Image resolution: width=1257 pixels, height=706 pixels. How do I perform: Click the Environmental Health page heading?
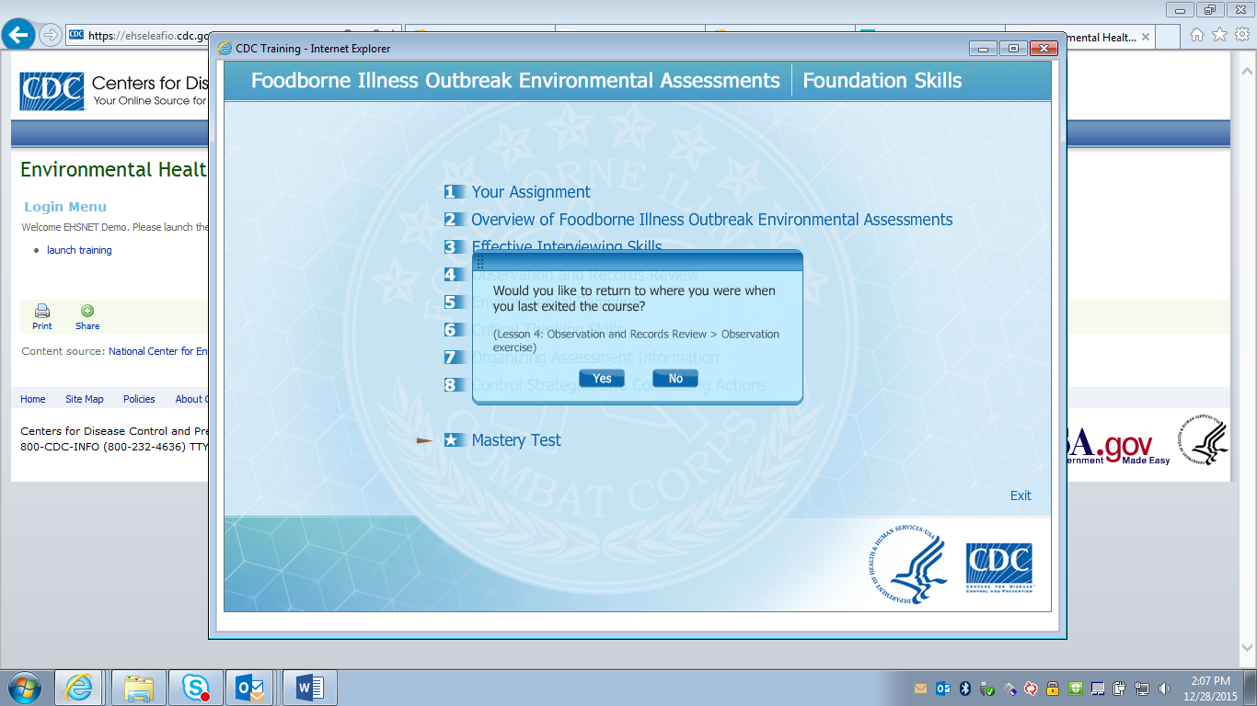pyautogui.click(x=113, y=170)
